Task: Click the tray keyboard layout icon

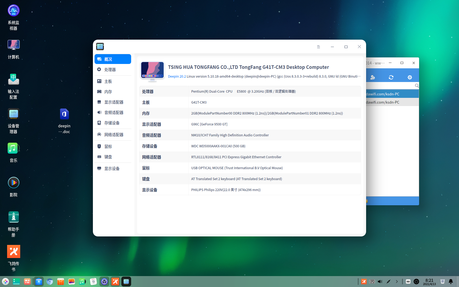Action: [x=372, y=282]
